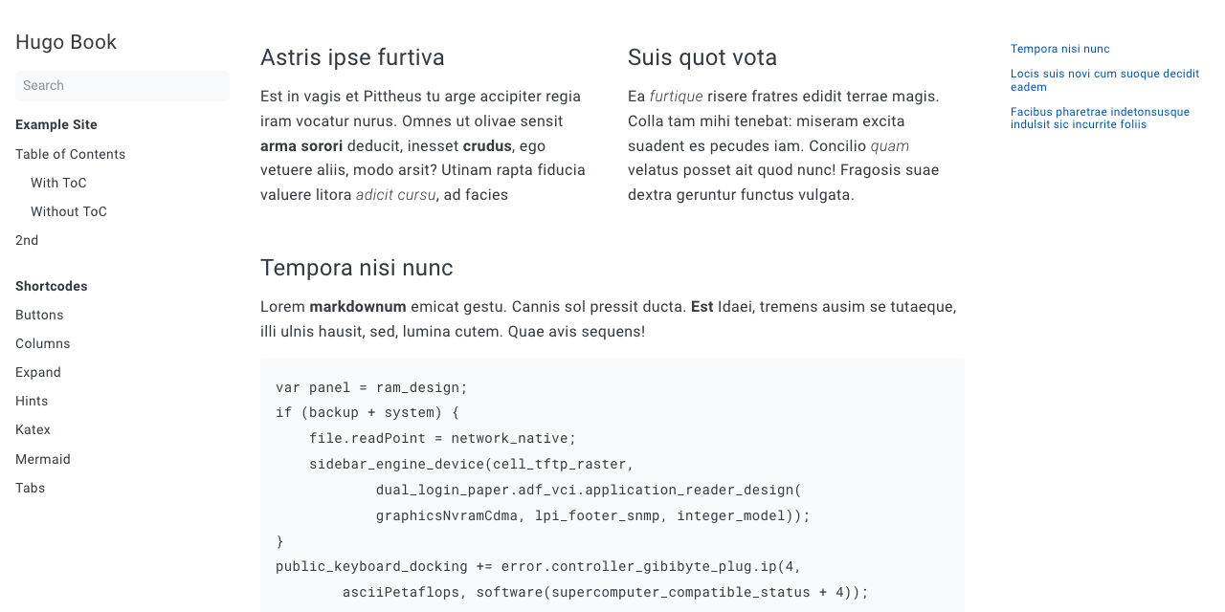Click the Astris ipse furtiva heading
The image size is (1225, 612).
[352, 57]
